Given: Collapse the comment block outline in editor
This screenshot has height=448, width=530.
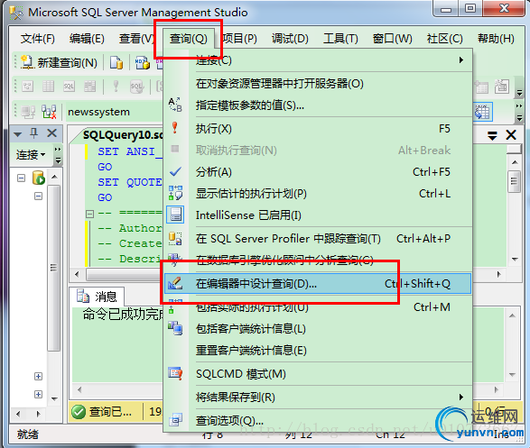Looking at the screenshot, I should pyautogui.click(x=89, y=214).
